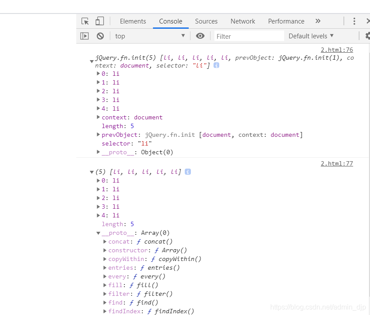Viewport: 370px width, 315px height.
Task: Open the Sources tab
Action: coord(206,21)
